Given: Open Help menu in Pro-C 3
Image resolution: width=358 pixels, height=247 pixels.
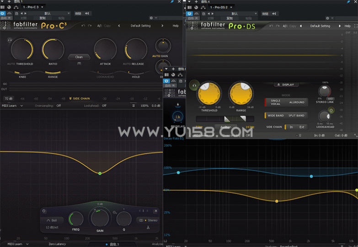Looking at the screenshot, I should (x=176, y=26).
